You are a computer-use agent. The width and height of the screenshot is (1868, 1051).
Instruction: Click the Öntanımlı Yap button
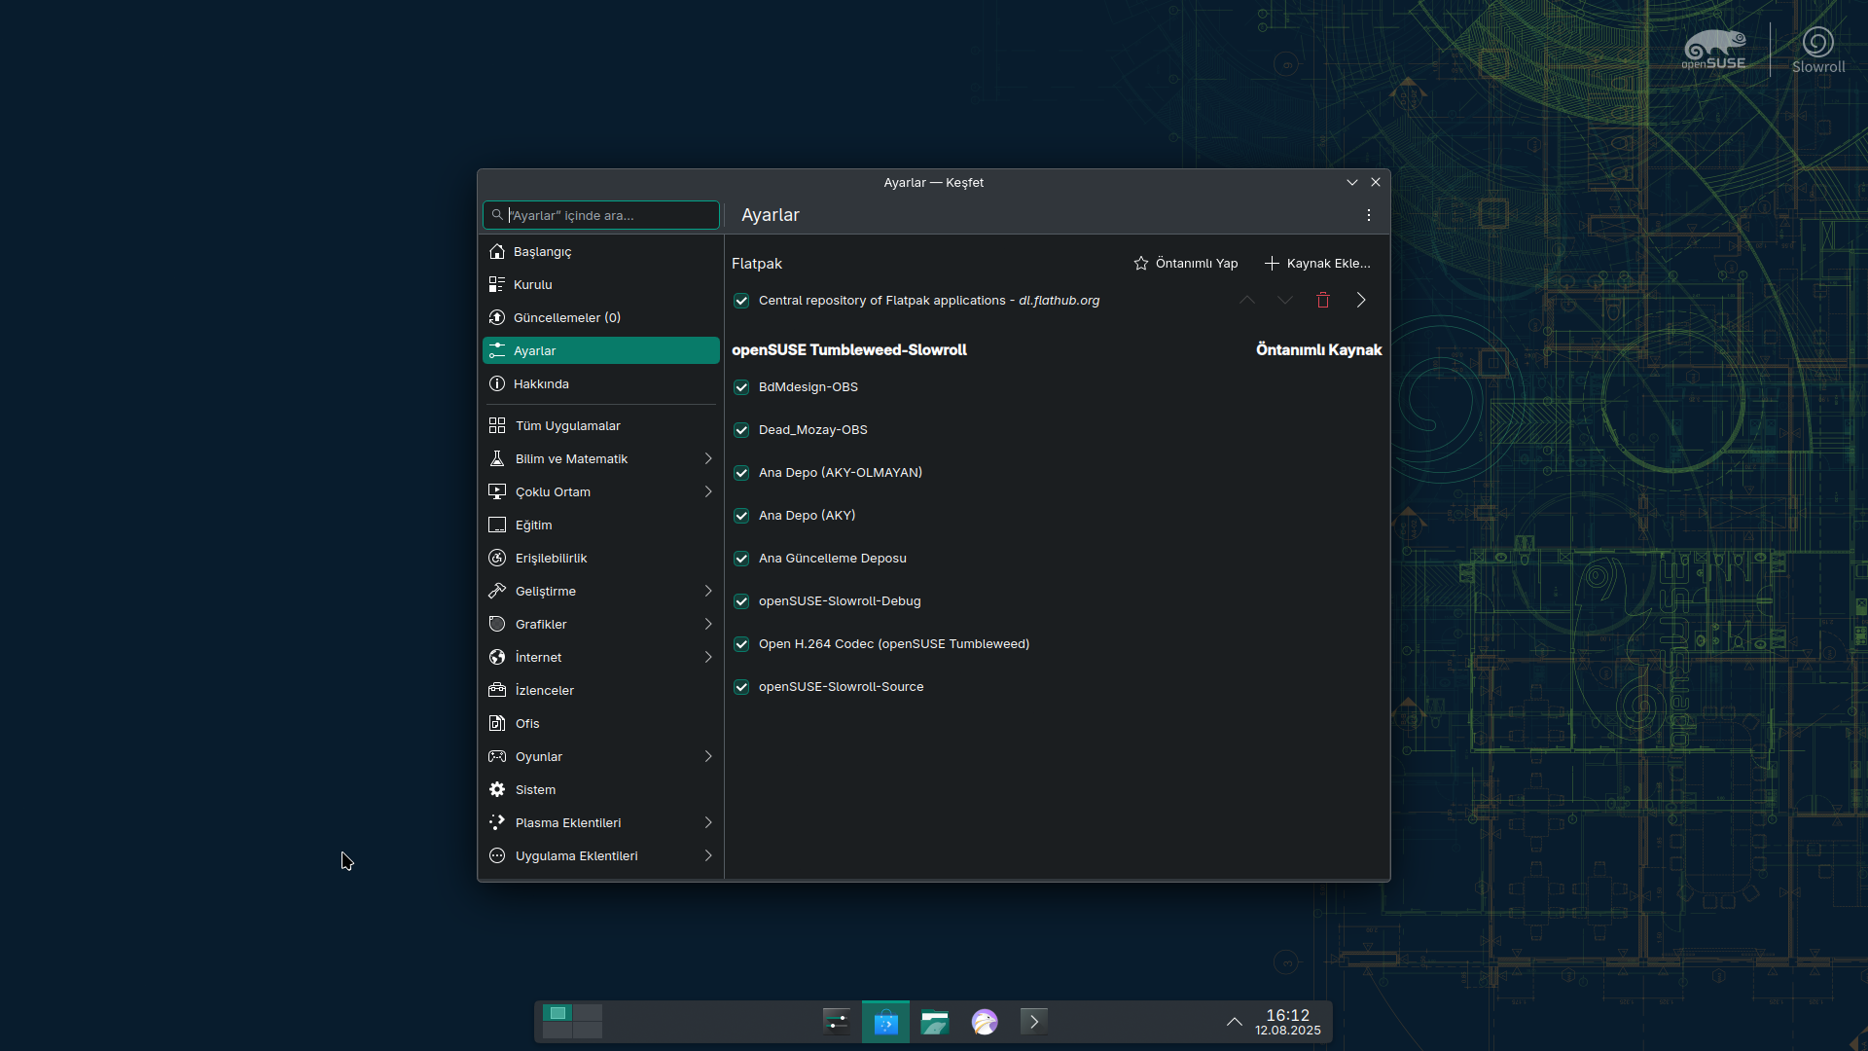coord(1186,263)
